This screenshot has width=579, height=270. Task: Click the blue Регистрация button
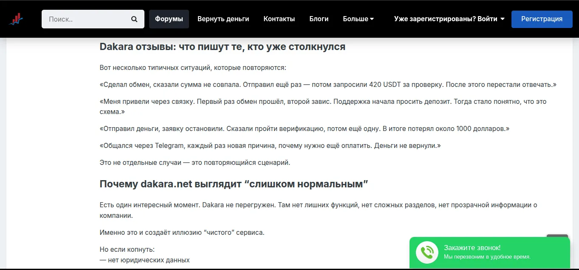click(x=542, y=19)
